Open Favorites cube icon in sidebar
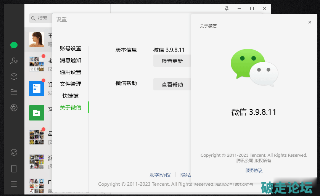 (x=14, y=77)
